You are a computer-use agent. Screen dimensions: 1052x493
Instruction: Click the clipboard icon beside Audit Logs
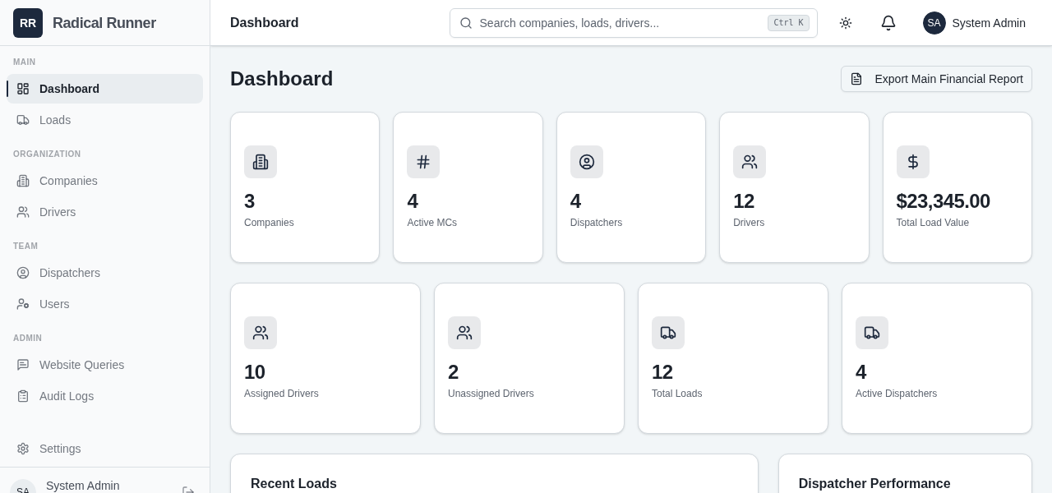23,396
